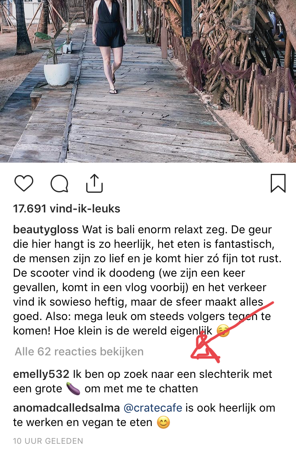Screen dimensions: 296x465
Task: Like the post with the heart icon
Action: tap(24, 183)
